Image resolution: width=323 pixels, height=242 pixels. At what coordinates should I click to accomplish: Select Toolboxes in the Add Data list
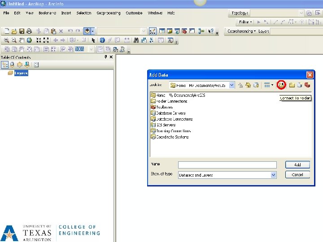point(161,107)
